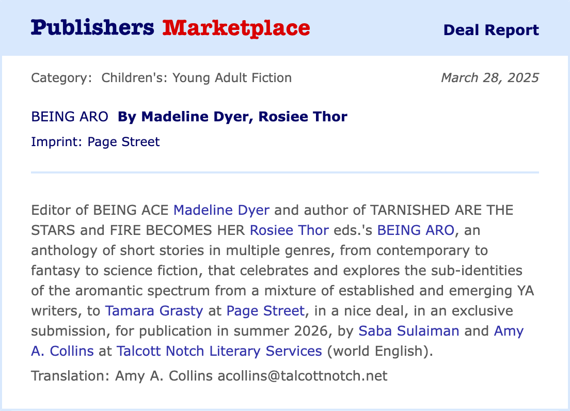Open the Page Street link in the paragraph
This screenshot has height=411, width=570.
pyautogui.click(x=265, y=311)
